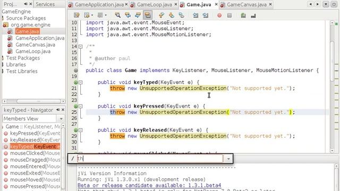Close the GameLoop.java tab
This screenshot has width=340, height=191.
176,4
